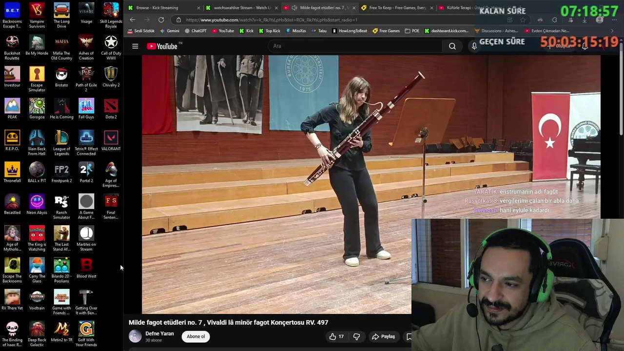Select the Dota 2 desktop icon

pos(111,109)
